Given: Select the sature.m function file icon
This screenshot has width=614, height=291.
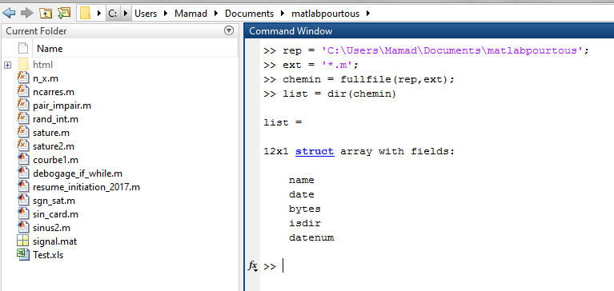Looking at the screenshot, I should (x=22, y=132).
